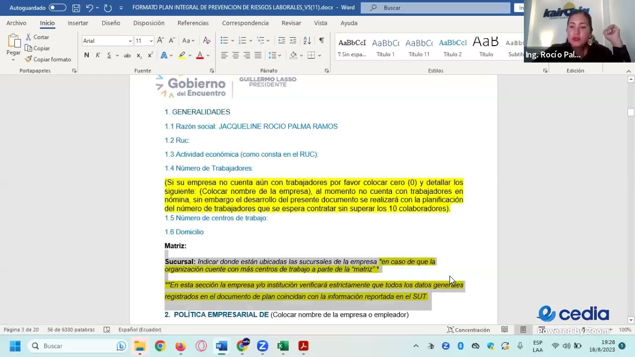Viewport: 635px width, 357px height.
Task: Switch to read mode view
Action: [505, 330]
